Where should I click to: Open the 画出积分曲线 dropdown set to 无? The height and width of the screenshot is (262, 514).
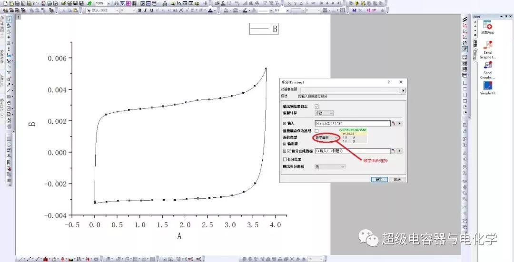(330, 167)
